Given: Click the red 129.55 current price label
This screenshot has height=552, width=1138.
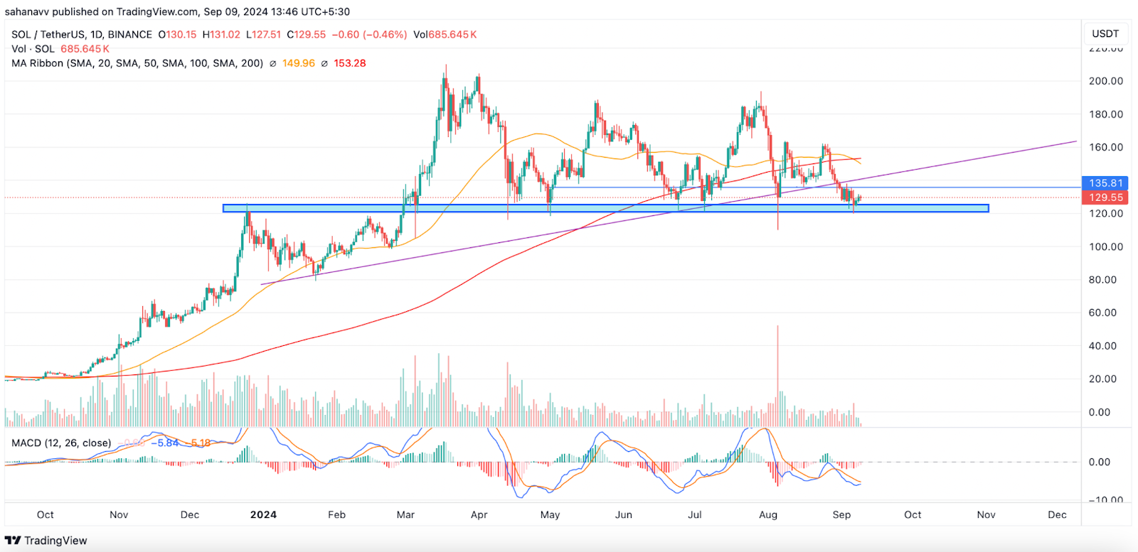Looking at the screenshot, I should pyautogui.click(x=1105, y=197).
